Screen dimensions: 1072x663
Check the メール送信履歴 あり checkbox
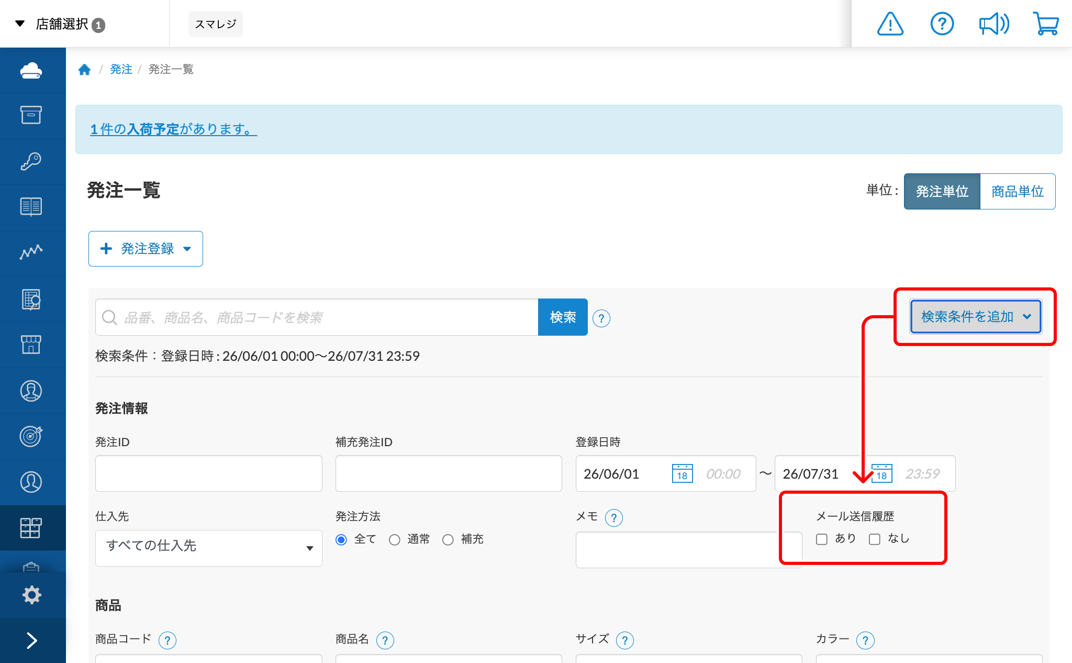click(x=822, y=539)
